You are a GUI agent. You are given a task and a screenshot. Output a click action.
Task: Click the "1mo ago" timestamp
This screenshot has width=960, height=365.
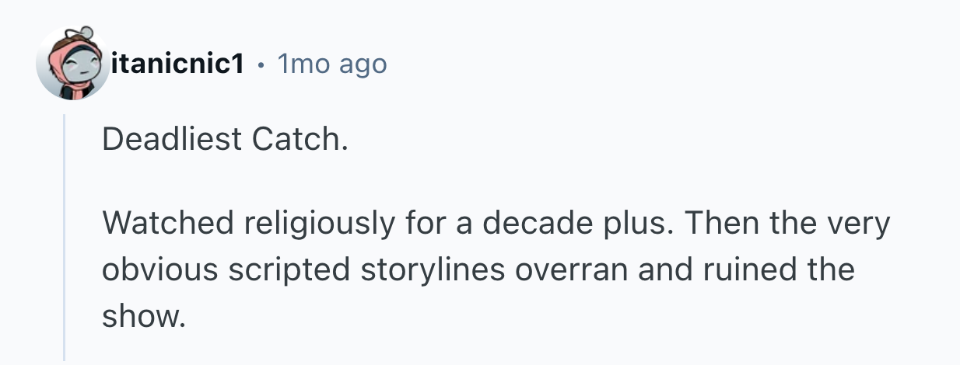pos(332,64)
